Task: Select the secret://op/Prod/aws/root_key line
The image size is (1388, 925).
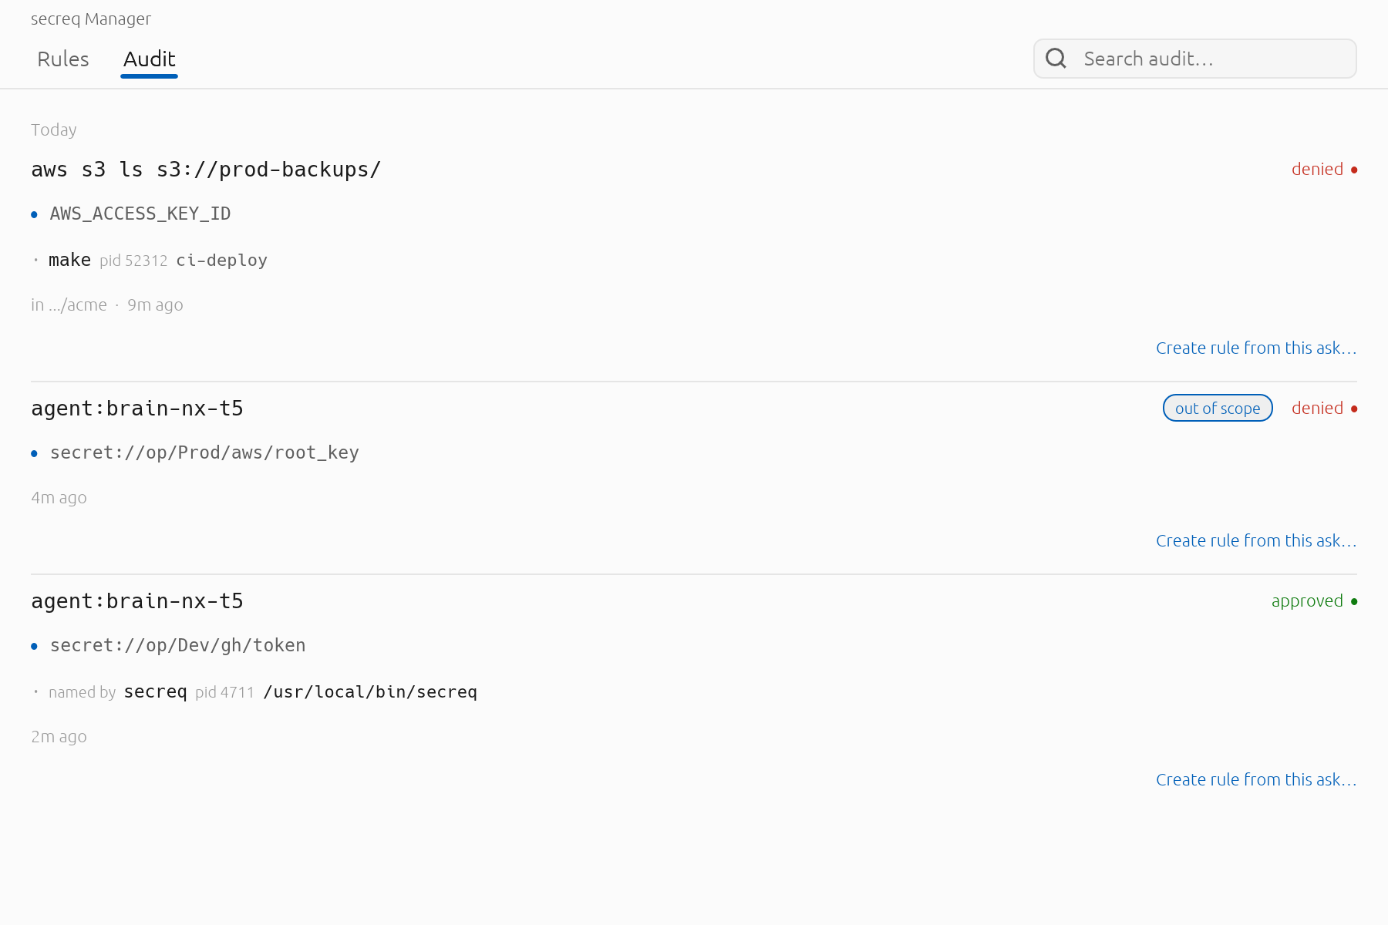Action: coord(204,452)
